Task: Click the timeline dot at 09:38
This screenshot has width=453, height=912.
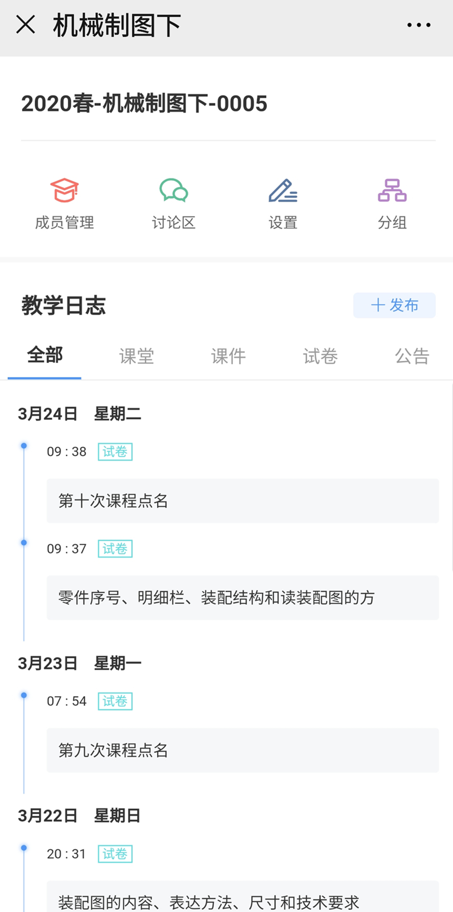Action: coord(23,446)
